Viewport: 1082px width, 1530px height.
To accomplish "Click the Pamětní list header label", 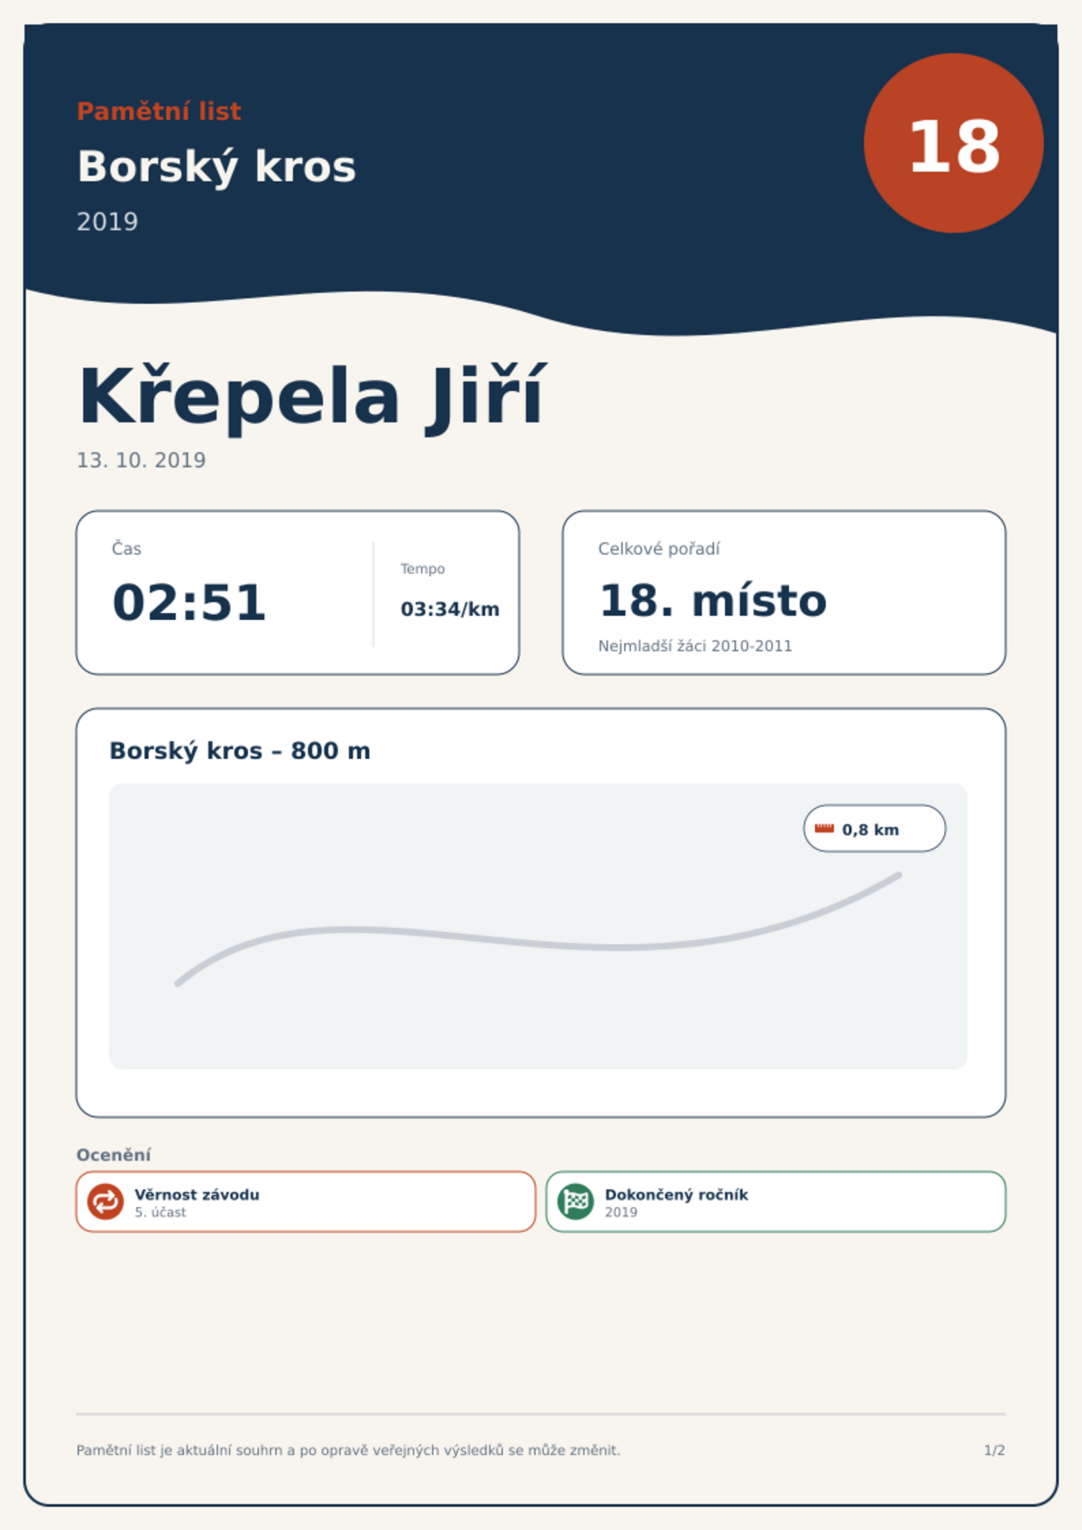I will (159, 111).
